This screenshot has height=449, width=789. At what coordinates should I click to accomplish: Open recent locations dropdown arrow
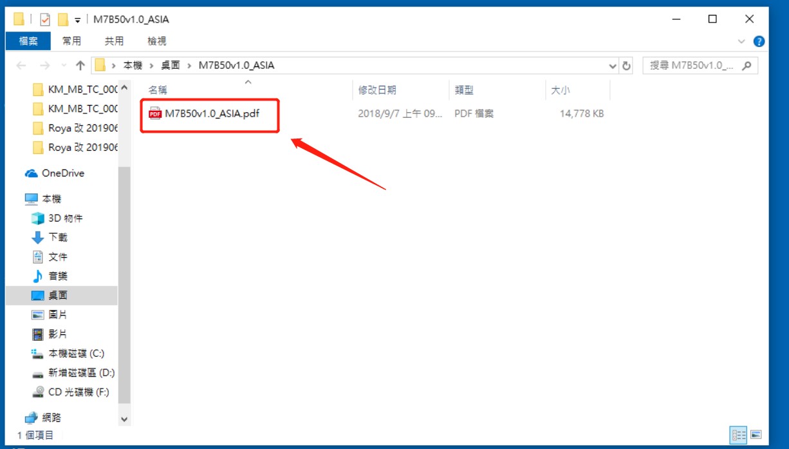point(63,66)
